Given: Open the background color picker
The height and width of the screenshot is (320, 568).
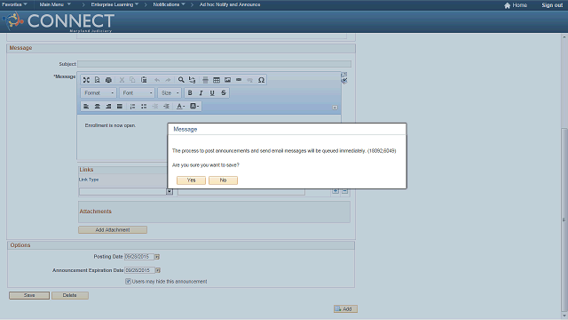Looking at the screenshot, I should 194,106.
